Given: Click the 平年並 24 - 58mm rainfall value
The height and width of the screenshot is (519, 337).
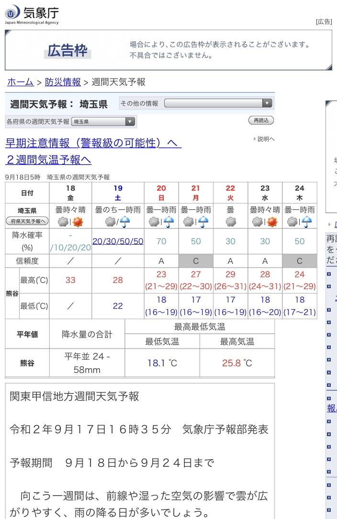Looking at the screenshot, I should click(87, 363).
